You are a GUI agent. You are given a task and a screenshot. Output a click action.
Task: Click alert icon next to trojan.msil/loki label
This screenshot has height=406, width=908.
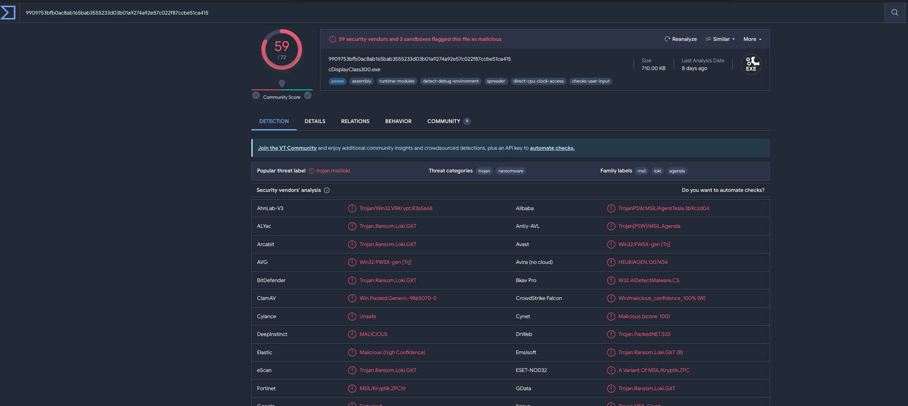pyautogui.click(x=311, y=171)
